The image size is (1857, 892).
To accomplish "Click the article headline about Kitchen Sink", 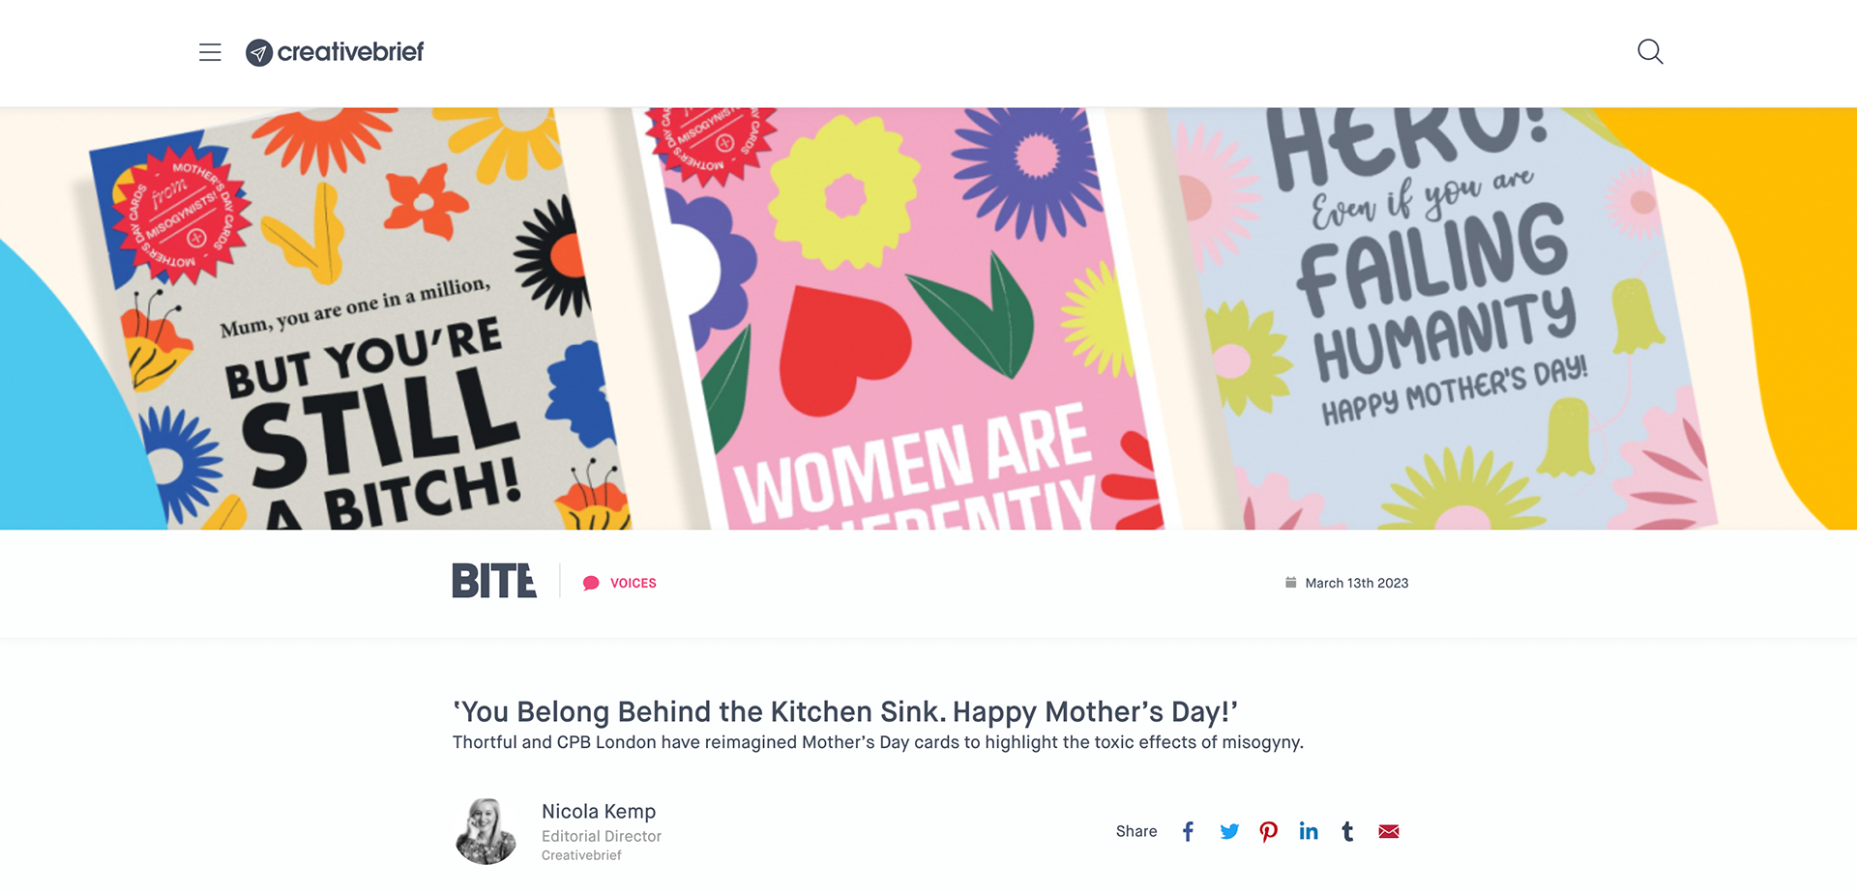I will [845, 711].
